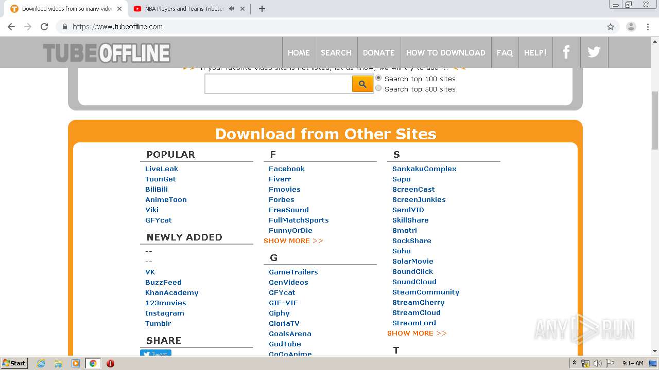
Task: Open Fmovies link
Action: point(285,189)
